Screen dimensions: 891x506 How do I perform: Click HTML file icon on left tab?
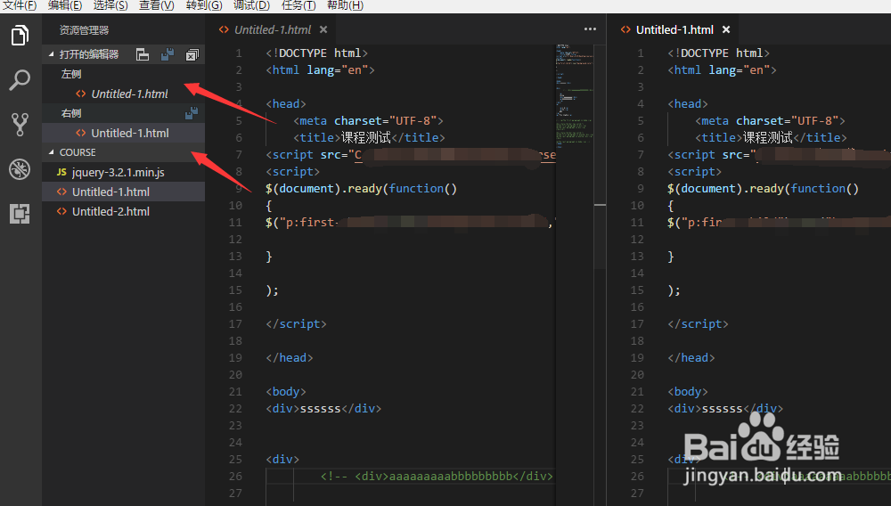[x=224, y=29]
